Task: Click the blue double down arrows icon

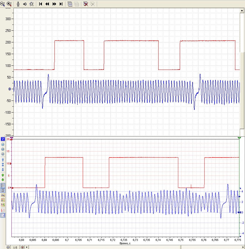Action: 3,170
